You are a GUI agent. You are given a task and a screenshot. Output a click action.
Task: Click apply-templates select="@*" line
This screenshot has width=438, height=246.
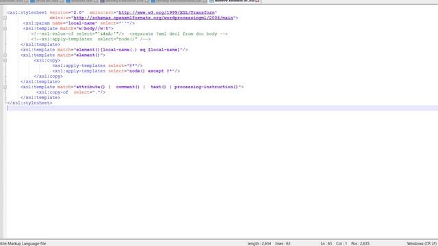point(97,66)
